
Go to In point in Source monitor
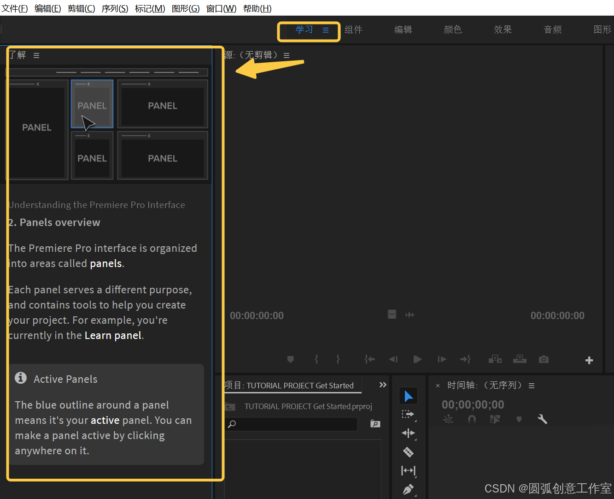369,359
